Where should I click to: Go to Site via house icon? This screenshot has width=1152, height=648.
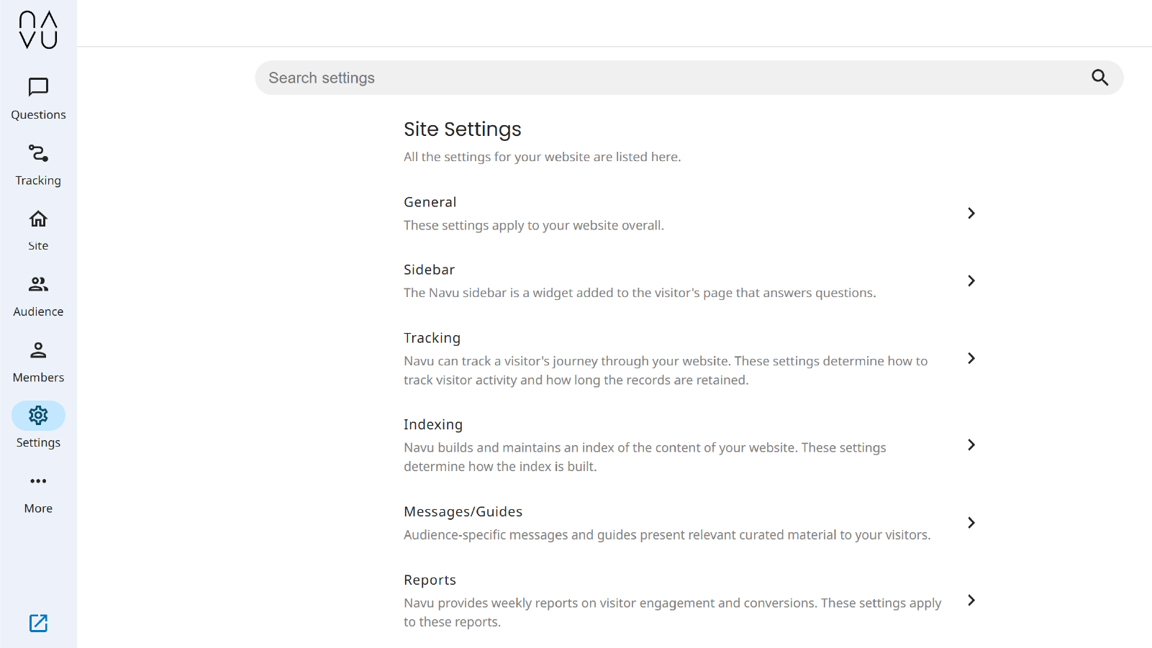point(38,219)
